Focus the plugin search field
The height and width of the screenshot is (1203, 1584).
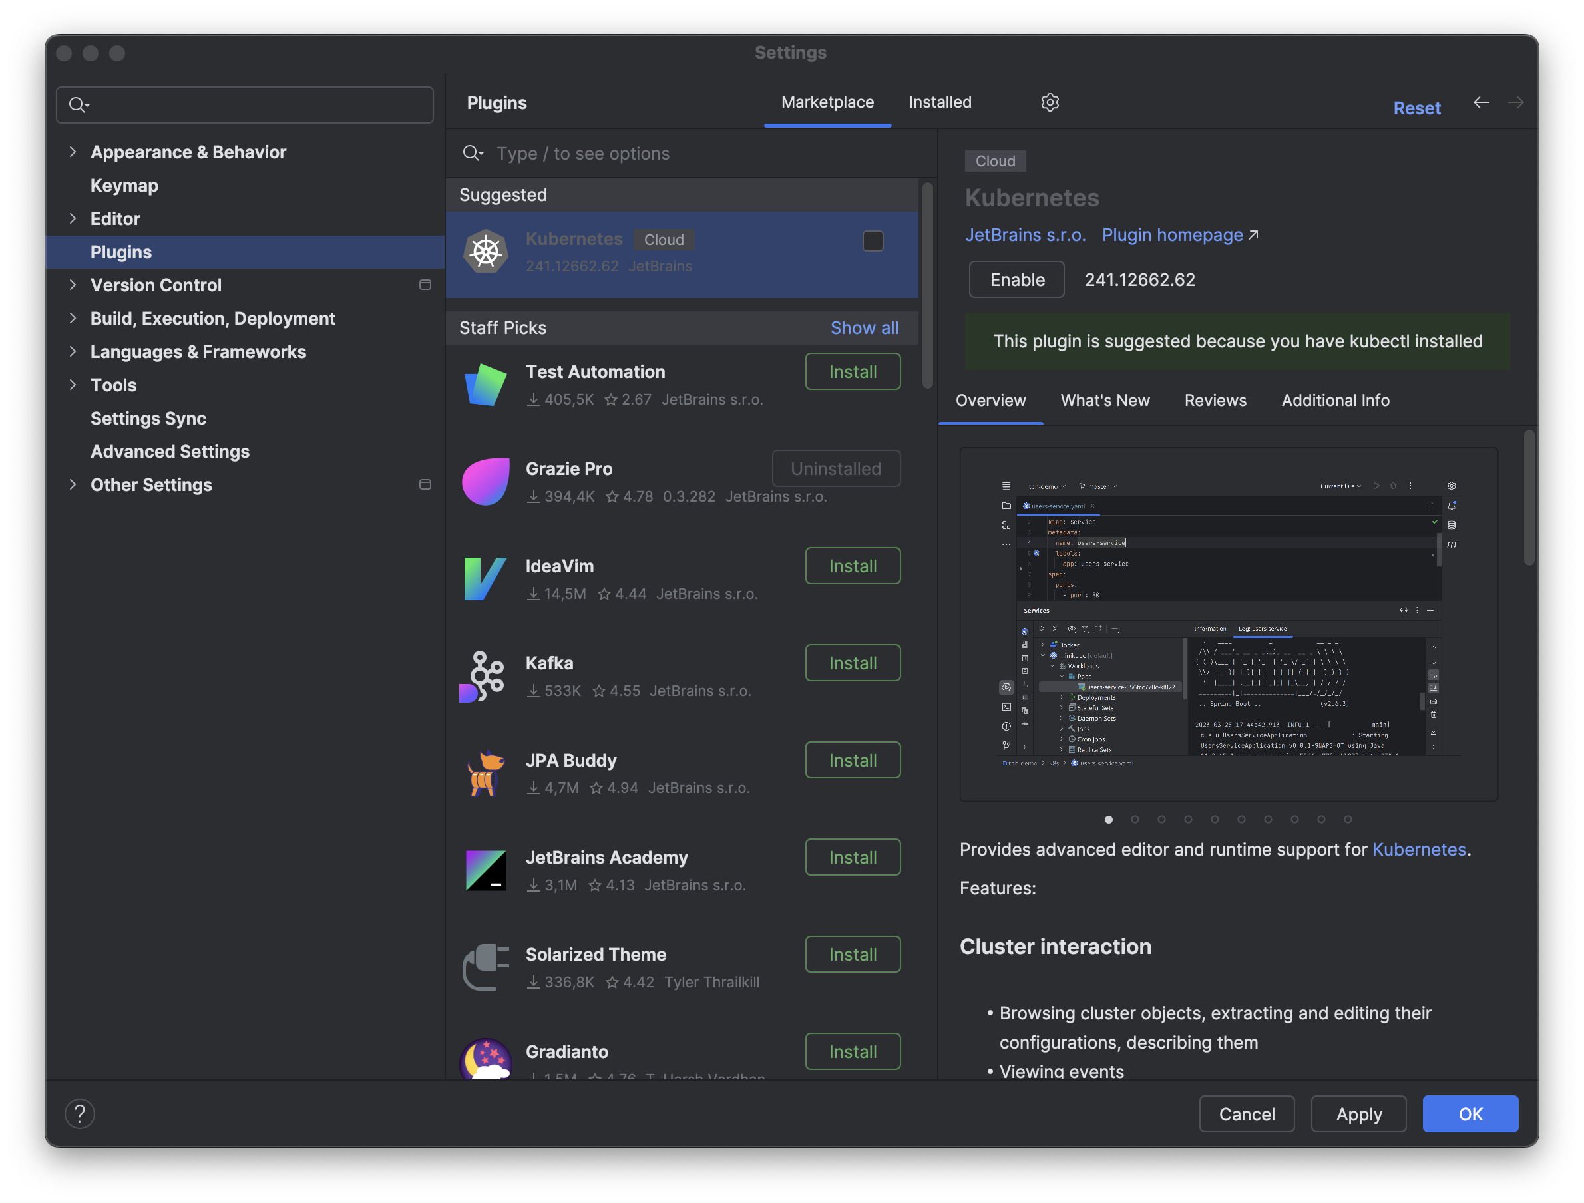pos(691,153)
